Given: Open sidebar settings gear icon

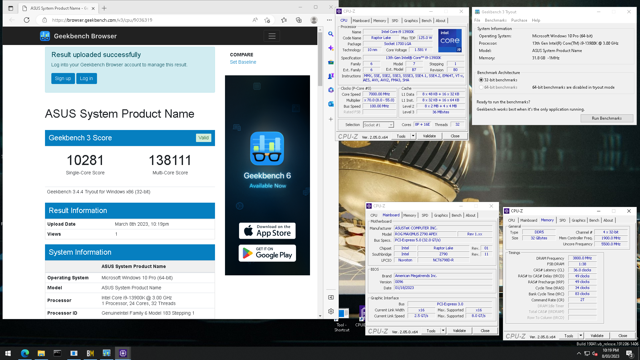Looking at the screenshot, I should coord(331,311).
